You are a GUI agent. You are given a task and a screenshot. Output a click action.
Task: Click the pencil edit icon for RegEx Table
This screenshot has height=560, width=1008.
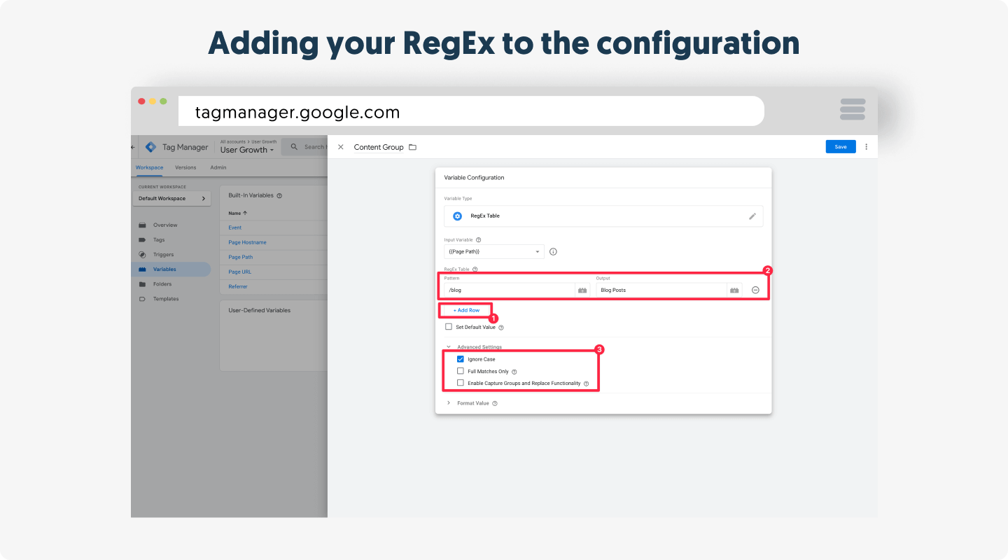(x=752, y=216)
